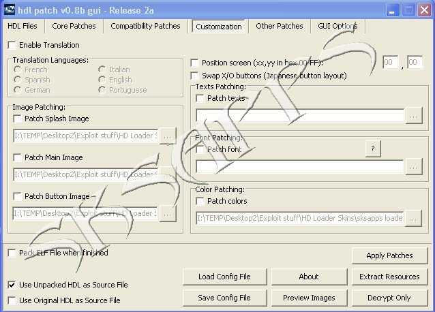Click Decrypt Only button
This screenshot has height=312, width=435.
(x=390, y=298)
